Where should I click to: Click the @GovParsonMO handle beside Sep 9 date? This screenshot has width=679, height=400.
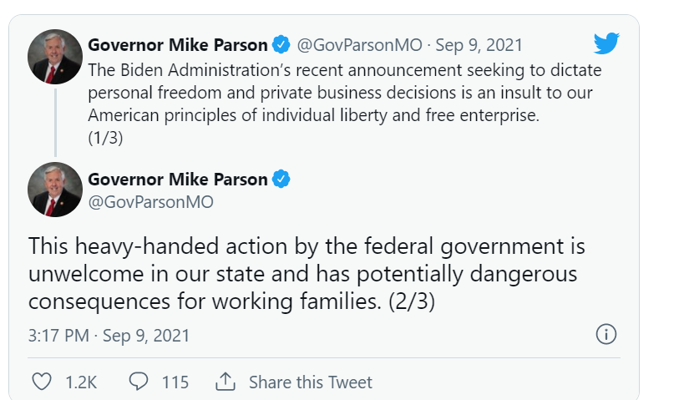[359, 44]
